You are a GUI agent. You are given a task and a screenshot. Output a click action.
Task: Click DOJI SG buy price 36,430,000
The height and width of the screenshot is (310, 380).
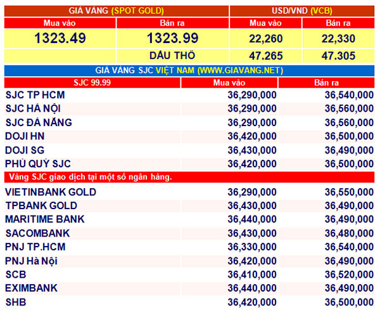(252, 150)
